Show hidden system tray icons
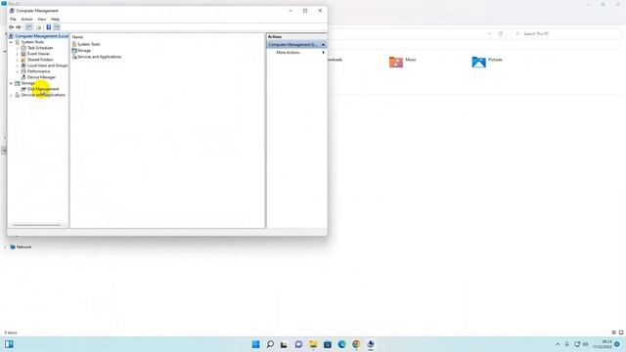 [x=558, y=344]
